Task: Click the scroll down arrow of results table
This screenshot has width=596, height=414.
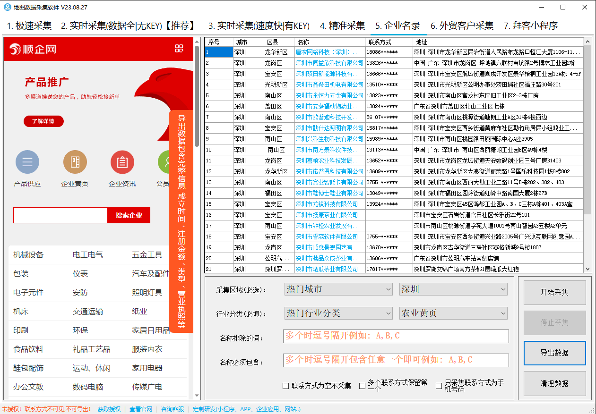Action: tap(588, 269)
